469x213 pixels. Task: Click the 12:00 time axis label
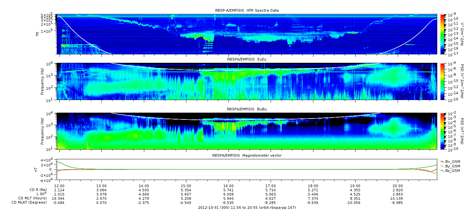[x=59, y=186]
